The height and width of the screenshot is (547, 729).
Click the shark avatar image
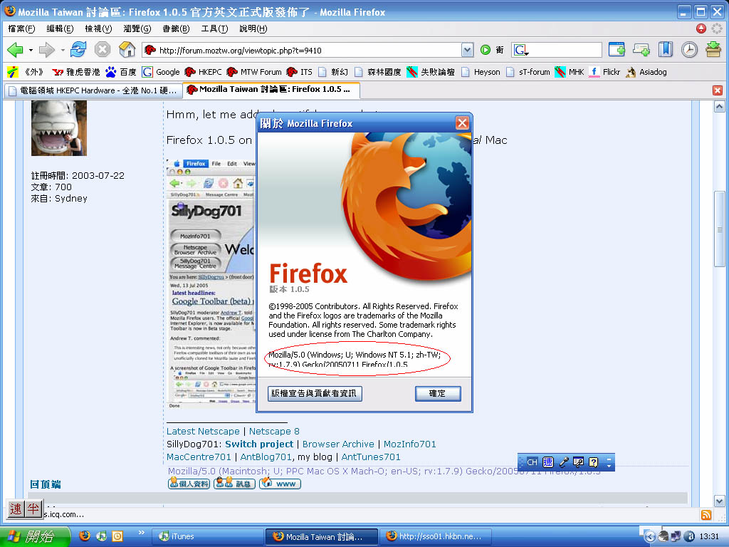pyautogui.click(x=58, y=128)
